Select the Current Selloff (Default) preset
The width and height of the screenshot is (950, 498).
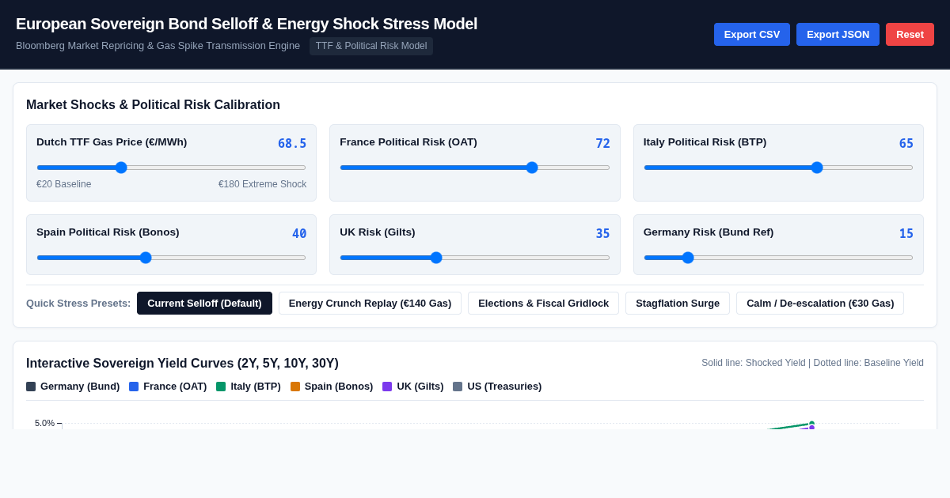coord(204,303)
